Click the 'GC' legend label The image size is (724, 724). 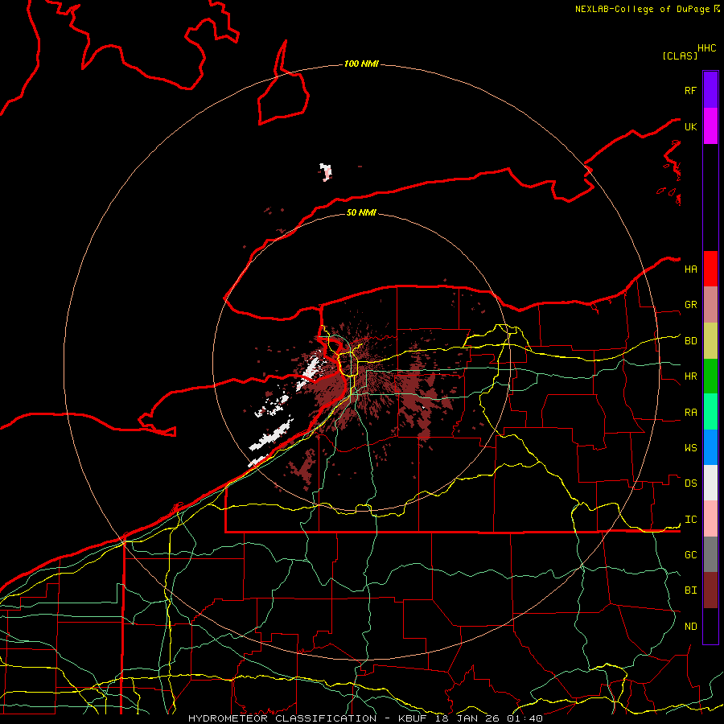pos(690,555)
